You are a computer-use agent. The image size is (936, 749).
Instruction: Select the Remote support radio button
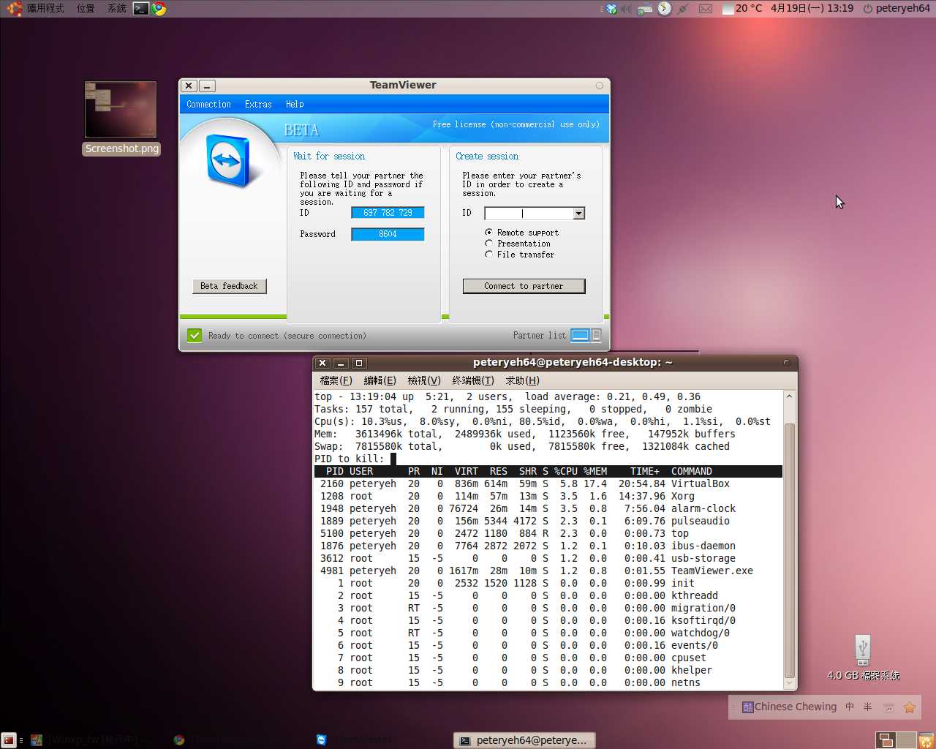point(488,233)
